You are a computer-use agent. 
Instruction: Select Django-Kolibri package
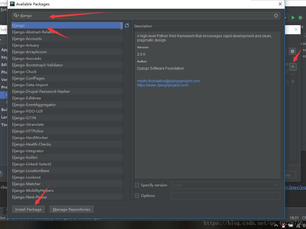[67, 157]
